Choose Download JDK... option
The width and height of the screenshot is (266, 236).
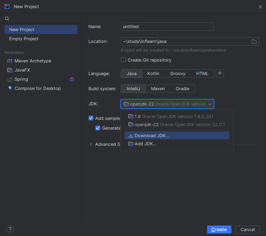177,136
